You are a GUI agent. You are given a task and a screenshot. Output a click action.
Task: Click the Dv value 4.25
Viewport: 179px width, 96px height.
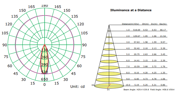154,73
